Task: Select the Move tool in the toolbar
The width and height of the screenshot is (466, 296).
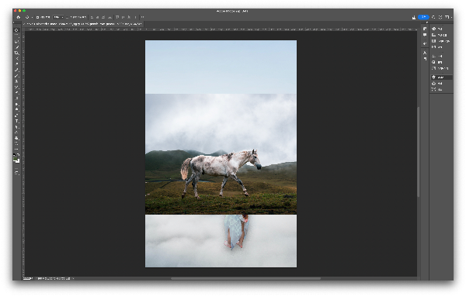Action: click(16, 30)
